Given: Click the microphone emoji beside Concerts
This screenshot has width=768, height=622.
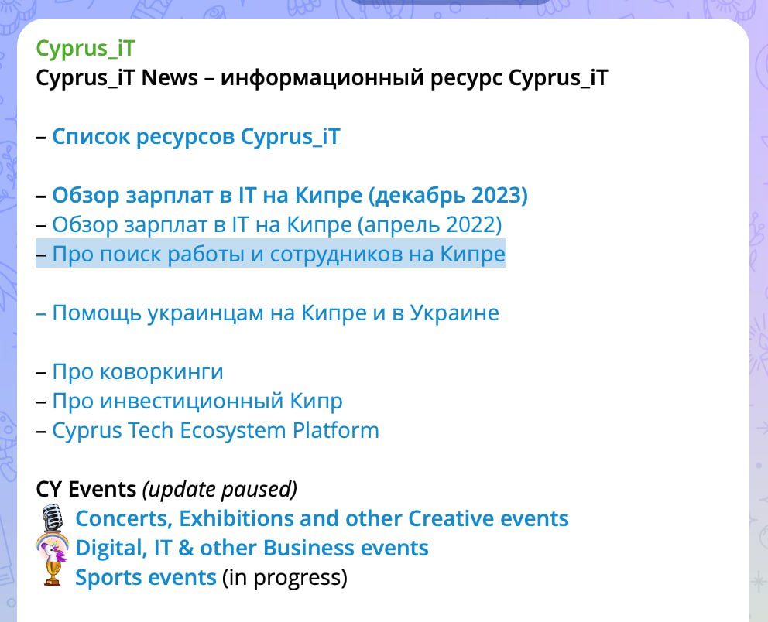Looking at the screenshot, I should pyautogui.click(x=52, y=518).
